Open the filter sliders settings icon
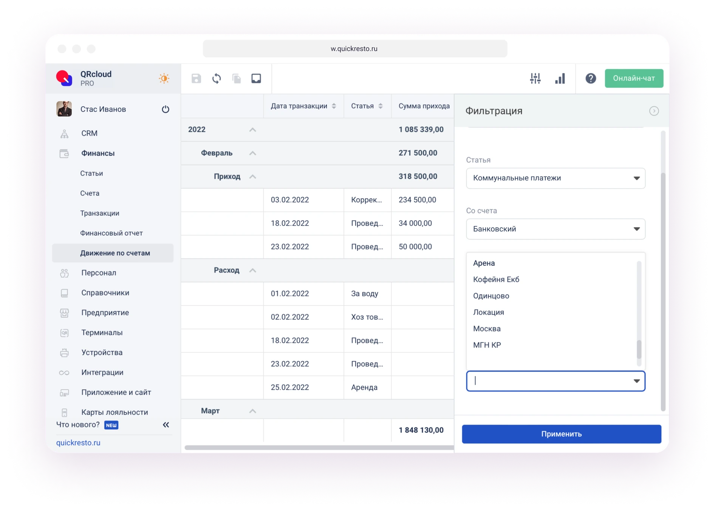Viewport: 715px width, 510px height. pos(535,79)
